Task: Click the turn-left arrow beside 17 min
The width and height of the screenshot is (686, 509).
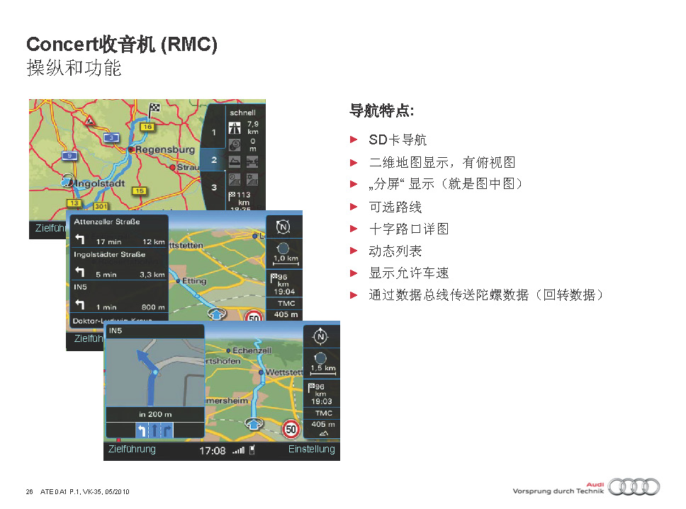Action: point(79,239)
